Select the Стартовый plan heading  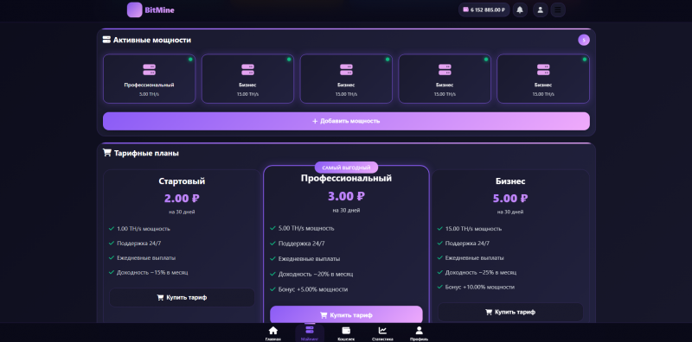(182, 181)
